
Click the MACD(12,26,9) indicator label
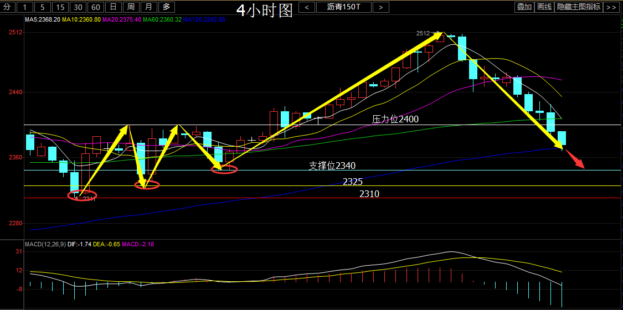45,244
